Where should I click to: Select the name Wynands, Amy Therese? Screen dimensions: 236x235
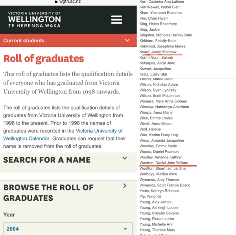[159, 179]
